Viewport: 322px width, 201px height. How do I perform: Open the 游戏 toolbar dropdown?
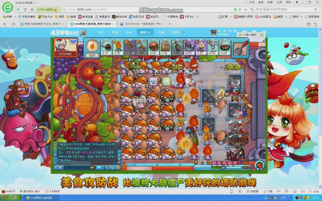[x=295, y=17]
